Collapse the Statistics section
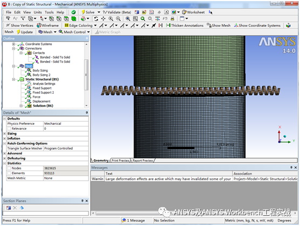The width and height of the screenshot is (300, 226). (5, 163)
